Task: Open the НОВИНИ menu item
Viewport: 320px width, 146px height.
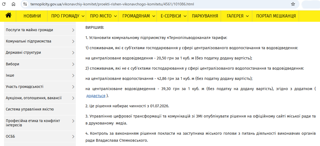Action: point(32,16)
